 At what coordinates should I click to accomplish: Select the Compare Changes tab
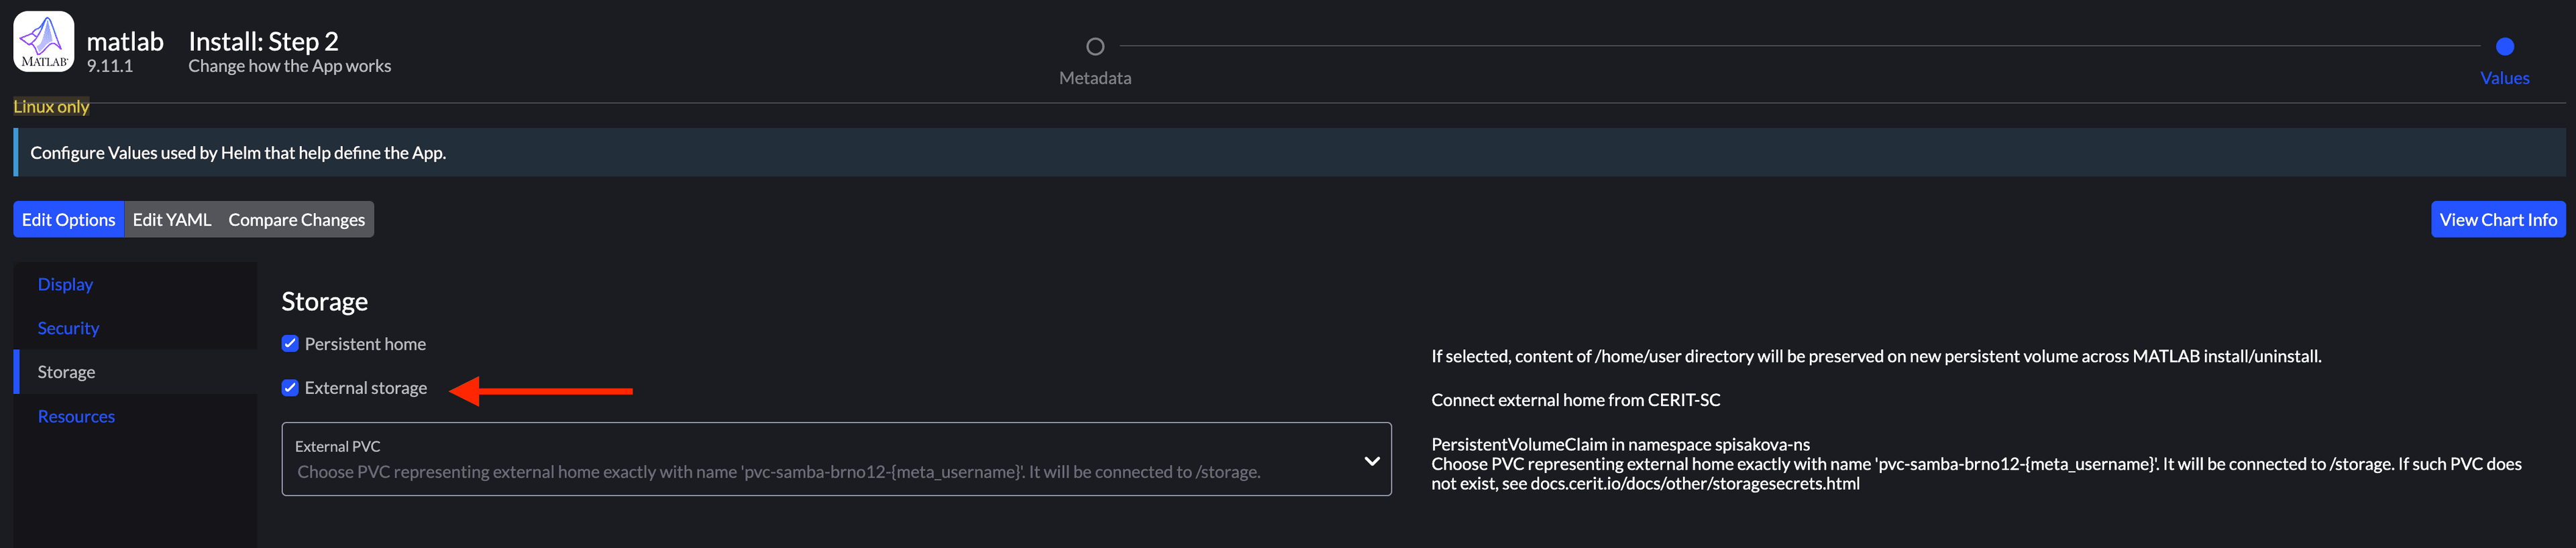(x=296, y=220)
